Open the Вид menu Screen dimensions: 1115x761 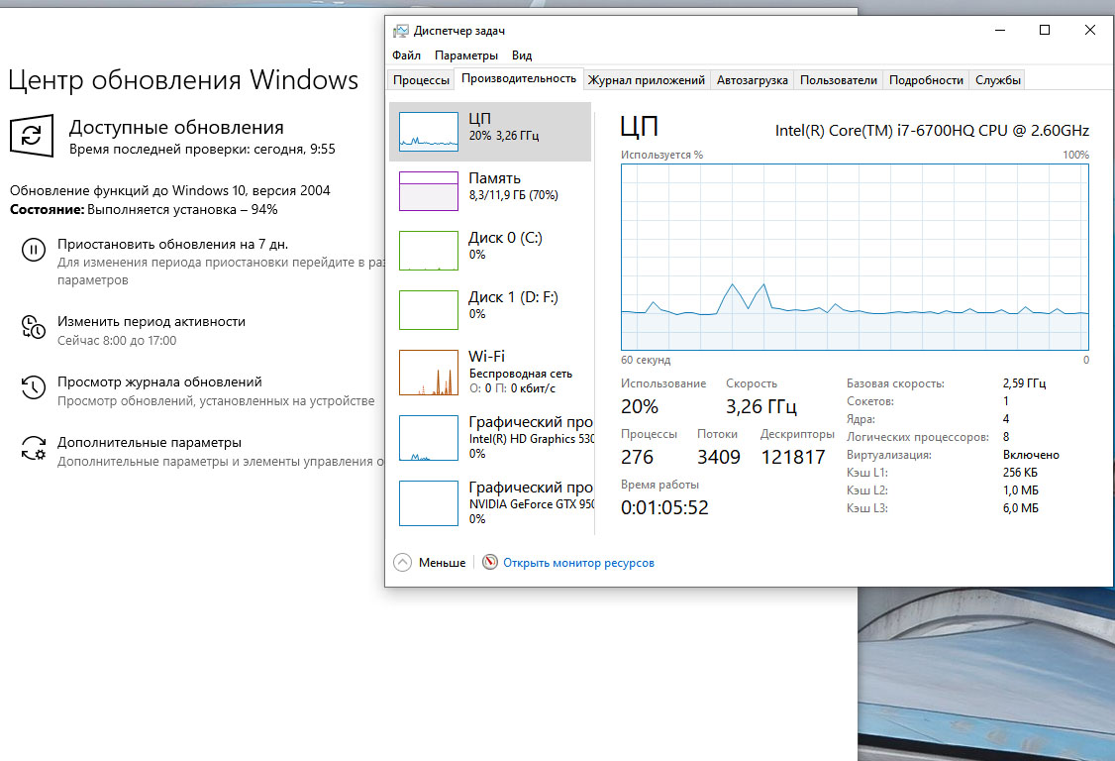coord(522,54)
